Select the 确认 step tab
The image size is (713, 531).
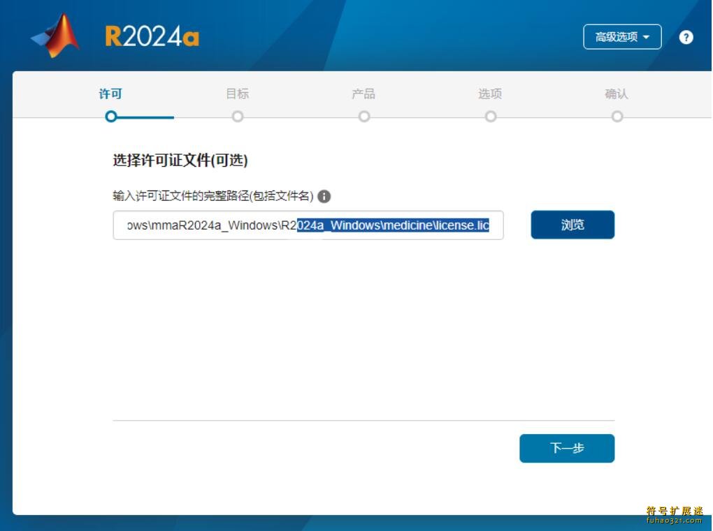(617, 94)
